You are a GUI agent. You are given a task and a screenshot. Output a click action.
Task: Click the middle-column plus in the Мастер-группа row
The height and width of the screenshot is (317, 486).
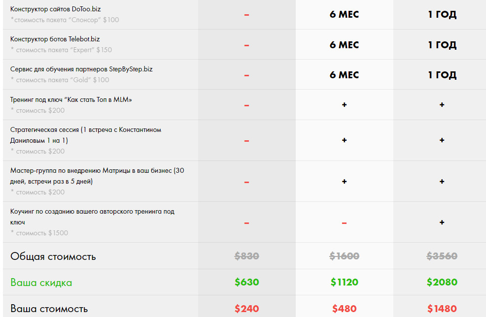(344, 182)
